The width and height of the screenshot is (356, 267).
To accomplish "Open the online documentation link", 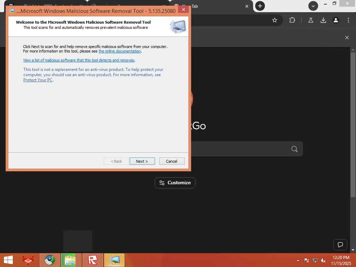I will (x=120, y=51).
